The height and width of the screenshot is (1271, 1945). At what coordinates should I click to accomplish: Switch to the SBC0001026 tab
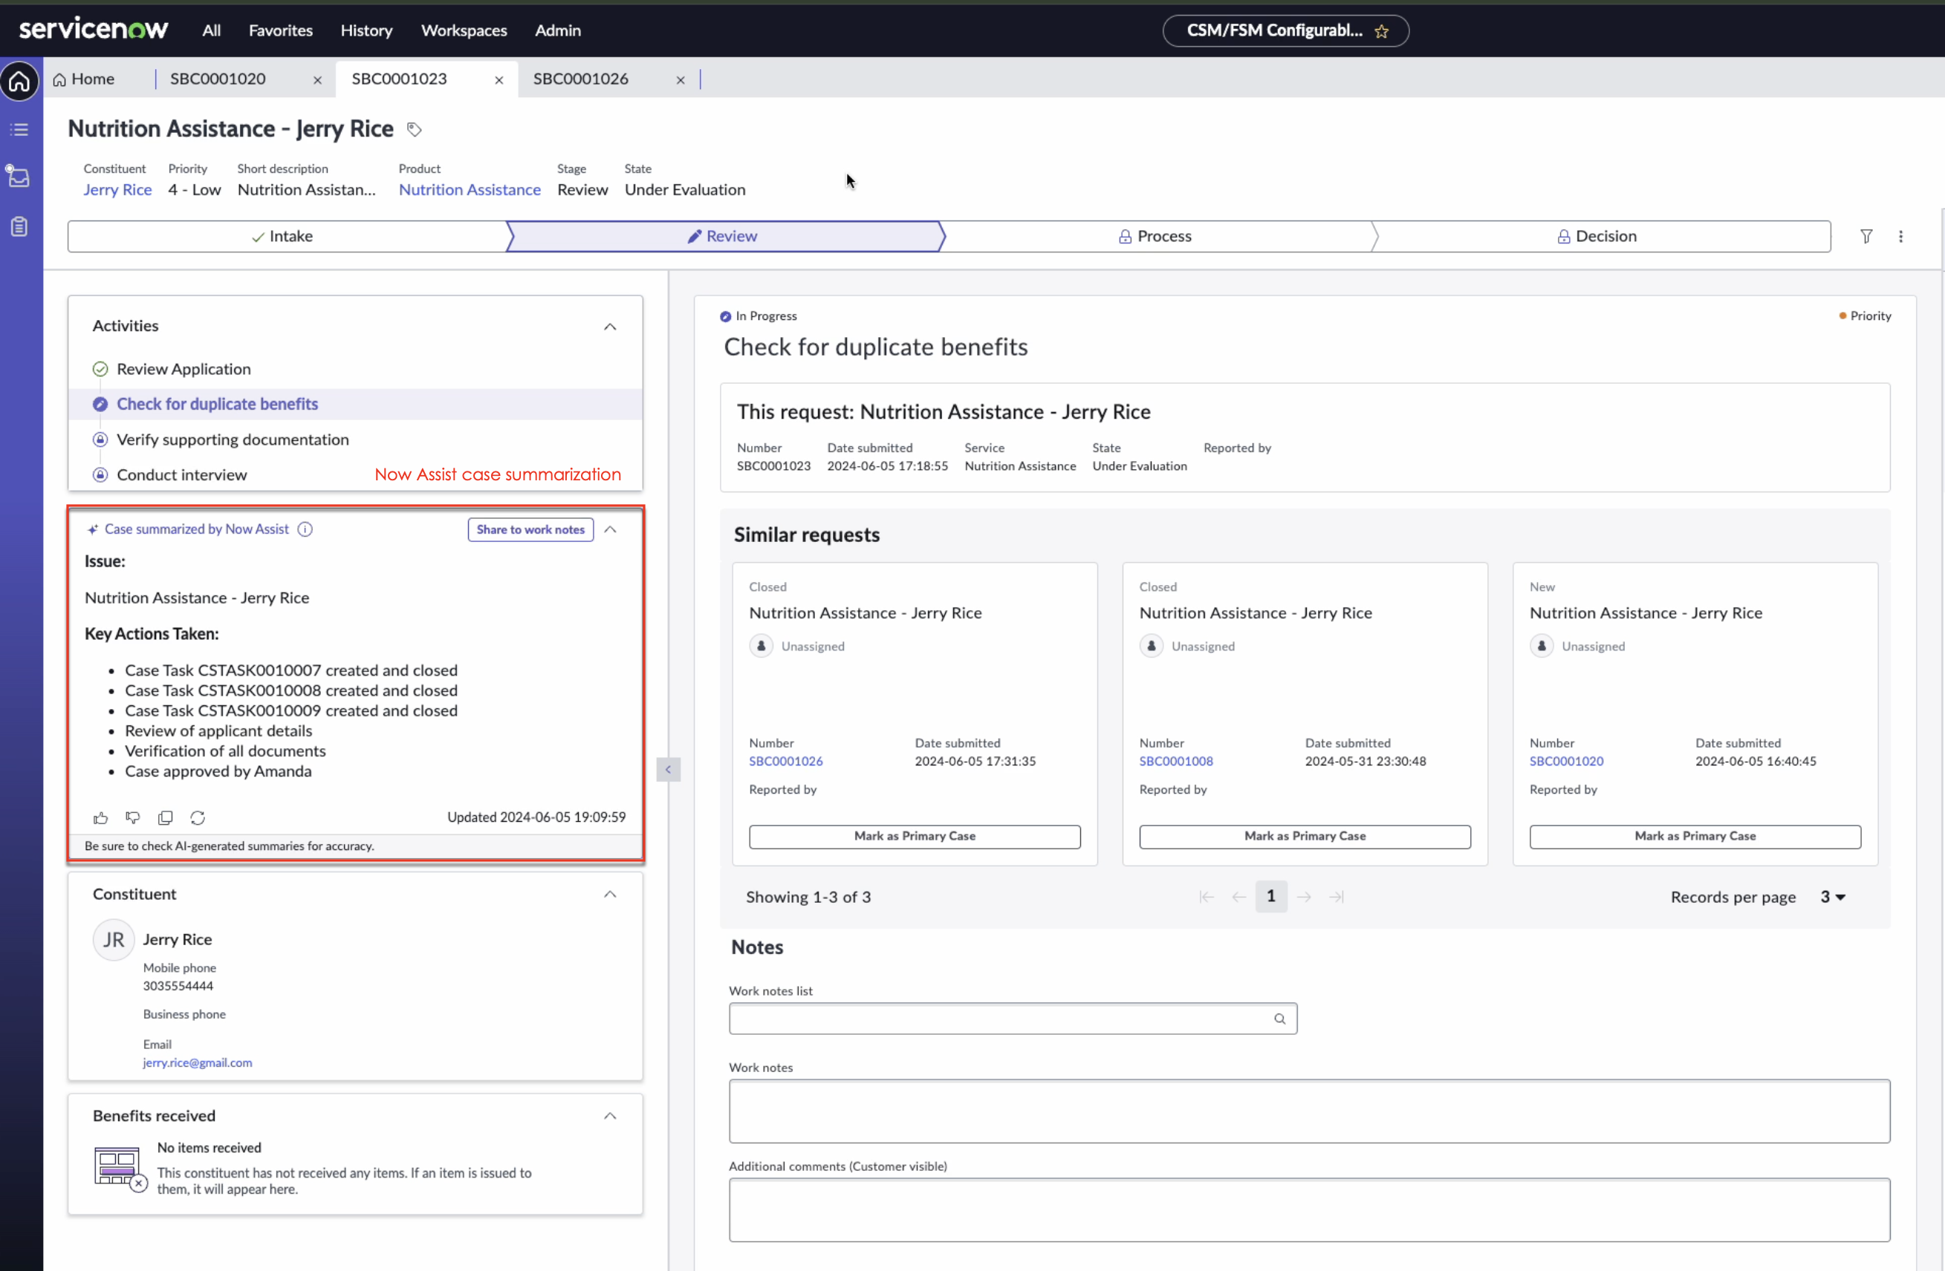click(x=581, y=79)
